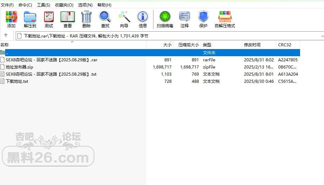
Task: Expand the address bar path dropdown
Action: (x=322, y=36)
